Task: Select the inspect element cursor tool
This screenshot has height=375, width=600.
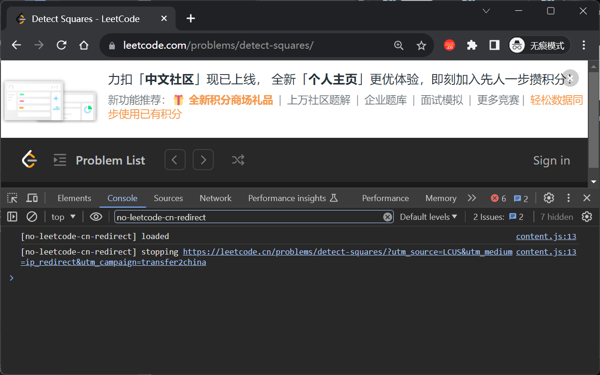Action: coord(12,198)
